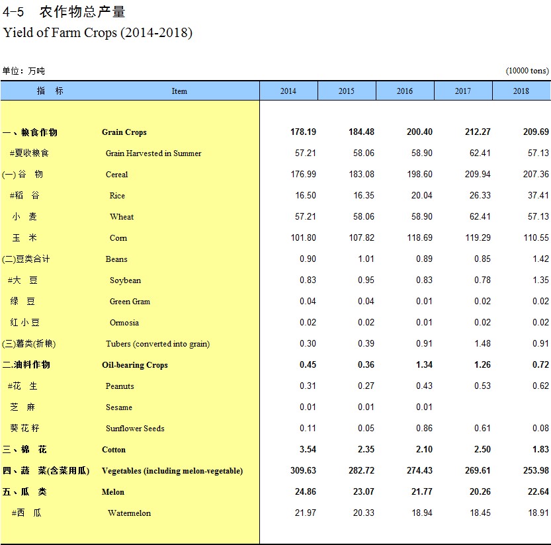Select the 2015 column header
This screenshot has height=545, width=551.
point(347,91)
